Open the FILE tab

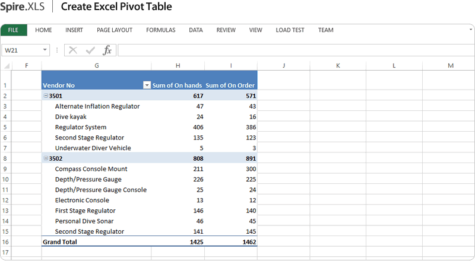[14, 30]
